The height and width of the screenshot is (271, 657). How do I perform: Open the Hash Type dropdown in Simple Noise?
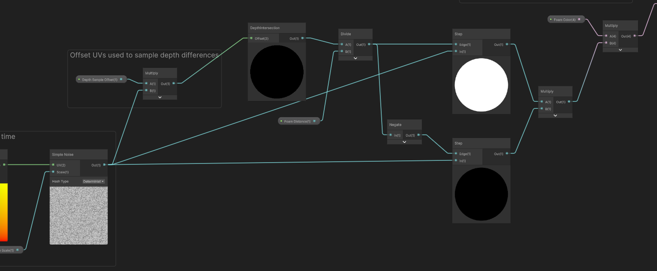[93, 182]
